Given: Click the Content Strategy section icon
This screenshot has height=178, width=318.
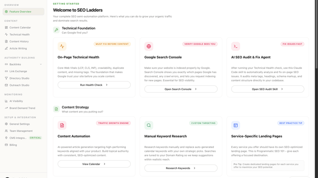Looking at the screenshot, I should coord(56,109).
